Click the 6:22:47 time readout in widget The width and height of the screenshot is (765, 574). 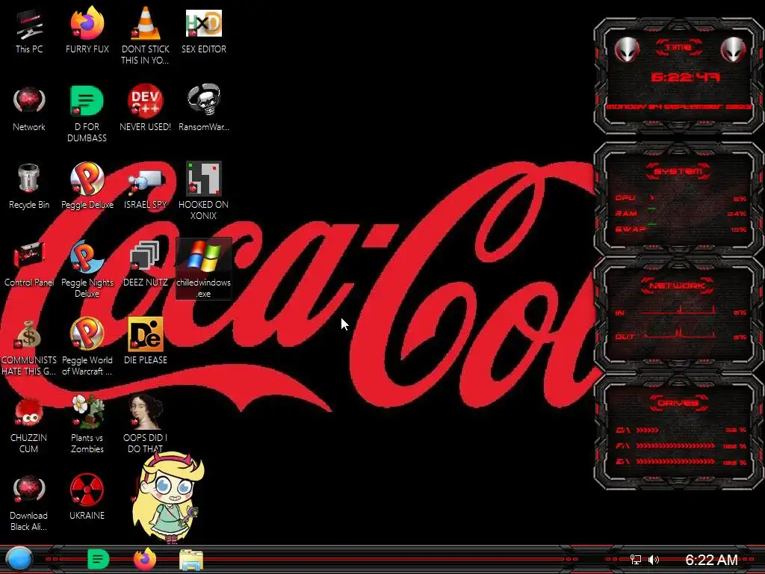(x=685, y=77)
